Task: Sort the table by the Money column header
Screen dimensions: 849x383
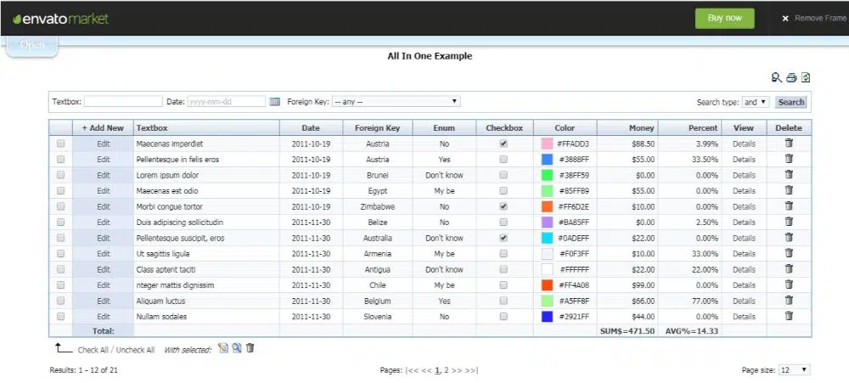Action: (641, 128)
